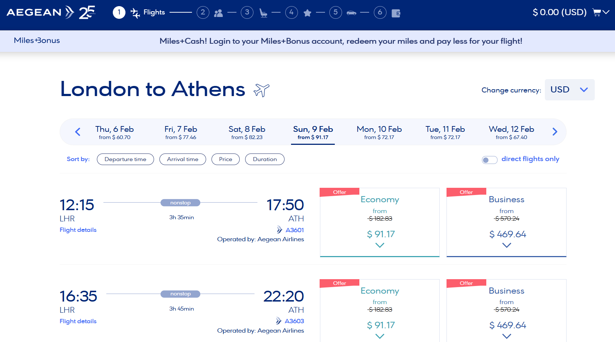This screenshot has width=615, height=342.
Task: Click the direct flights only label
Action: (530, 159)
